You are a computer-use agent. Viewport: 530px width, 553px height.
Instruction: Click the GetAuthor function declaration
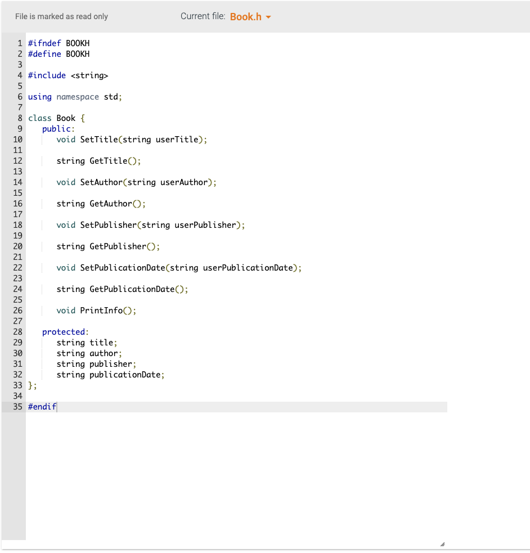pyautogui.click(x=101, y=203)
